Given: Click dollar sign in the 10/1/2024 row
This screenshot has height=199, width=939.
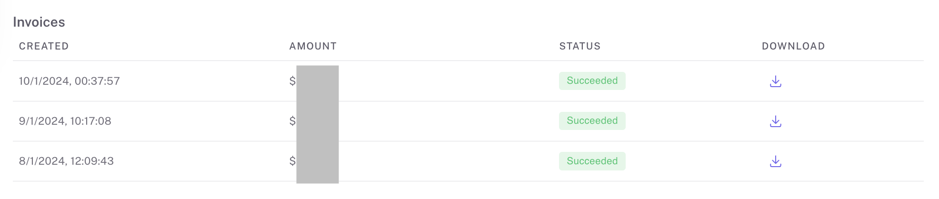Looking at the screenshot, I should (x=292, y=81).
